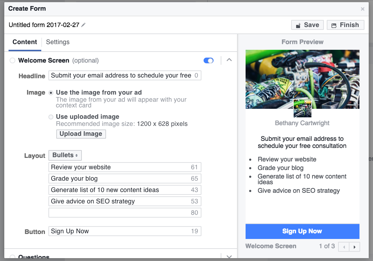Disable the Welcome Screen toggle switch
Image resolution: width=373 pixels, height=261 pixels.
(x=208, y=60)
